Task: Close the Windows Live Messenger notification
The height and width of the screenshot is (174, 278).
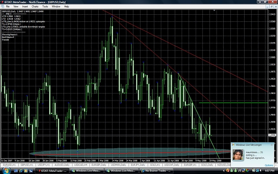Action: click(271, 145)
